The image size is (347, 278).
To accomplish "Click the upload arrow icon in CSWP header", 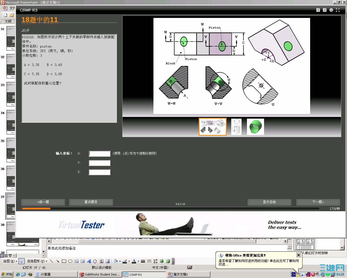I will click(x=325, y=10).
